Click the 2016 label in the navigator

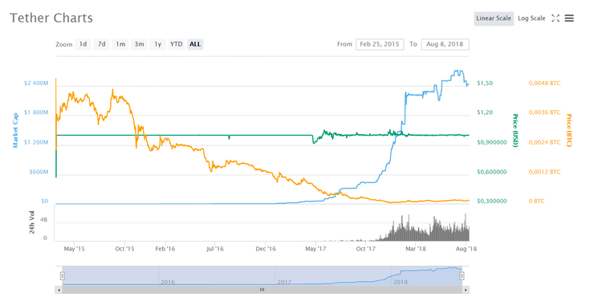tap(168, 282)
